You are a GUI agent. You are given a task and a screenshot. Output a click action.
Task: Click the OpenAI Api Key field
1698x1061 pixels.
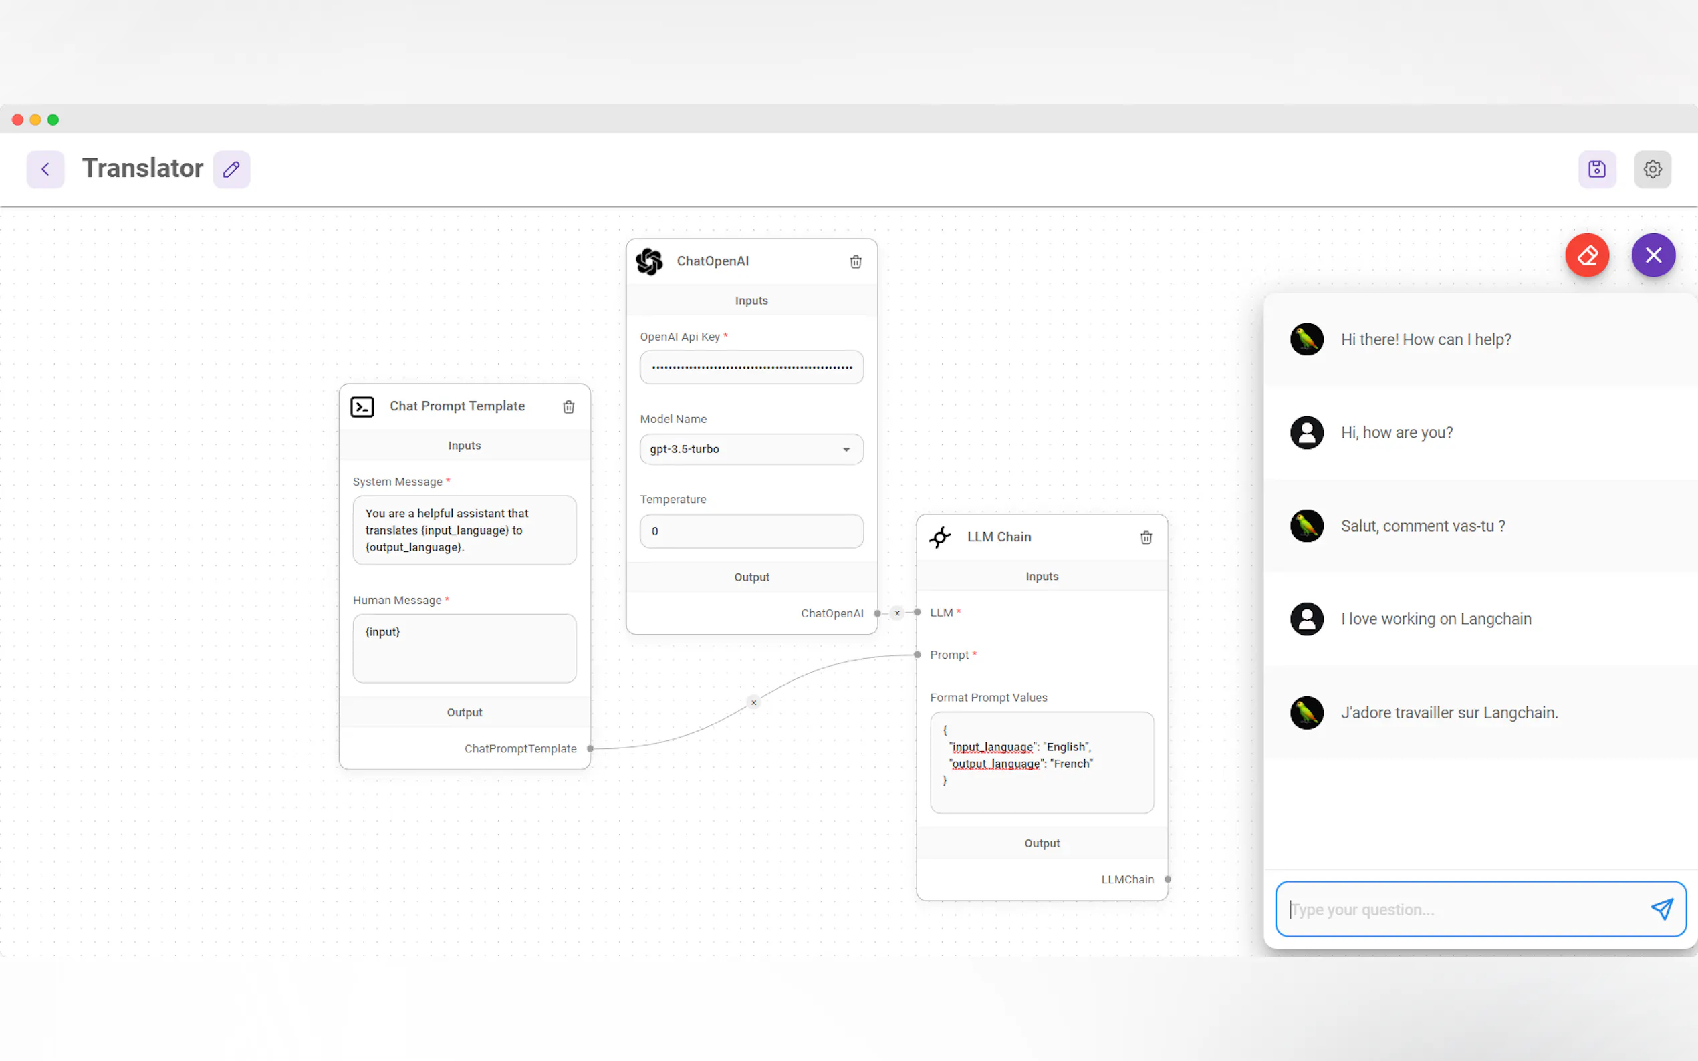pos(751,367)
